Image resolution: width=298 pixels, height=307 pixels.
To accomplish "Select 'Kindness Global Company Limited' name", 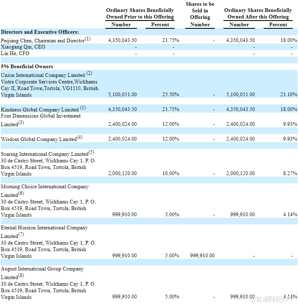I will click(40, 110).
